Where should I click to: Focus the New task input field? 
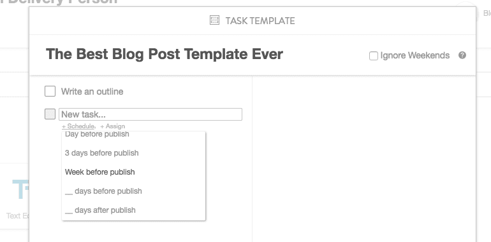click(150, 114)
